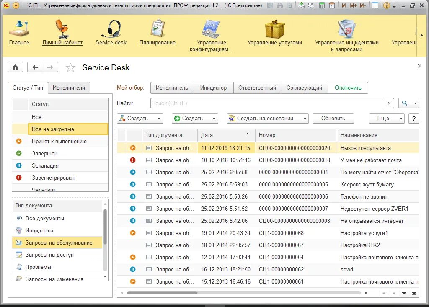Open the Service desk headset section
This screenshot has height=307, width=429.
tap(111, 33)
